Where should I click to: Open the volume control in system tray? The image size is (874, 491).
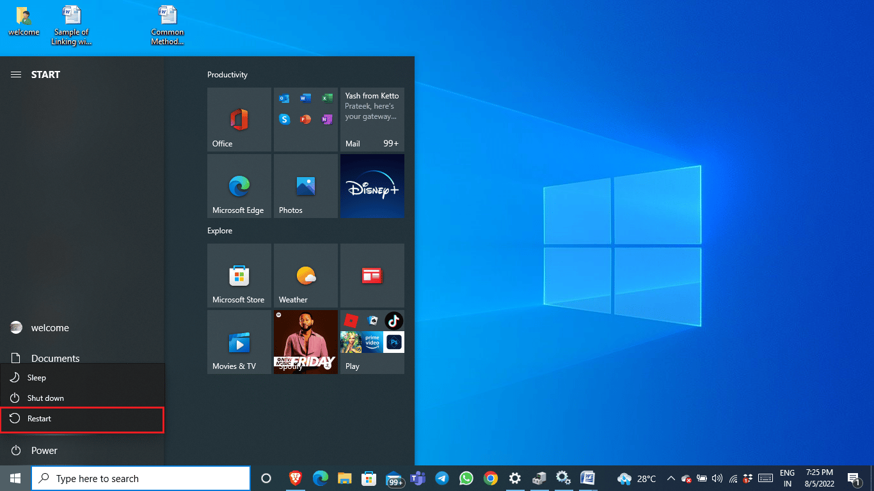(x=717, y=478)
